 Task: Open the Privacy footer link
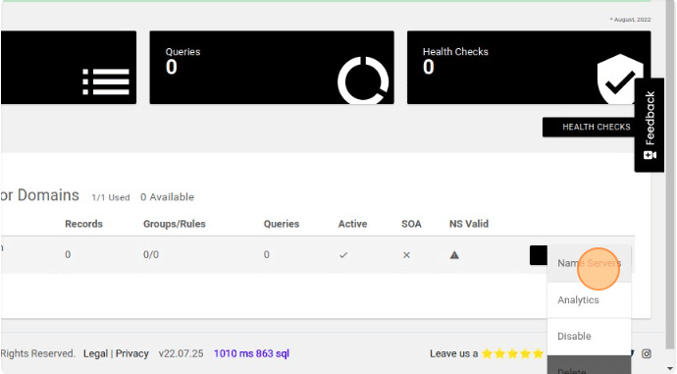click(132, 353)
